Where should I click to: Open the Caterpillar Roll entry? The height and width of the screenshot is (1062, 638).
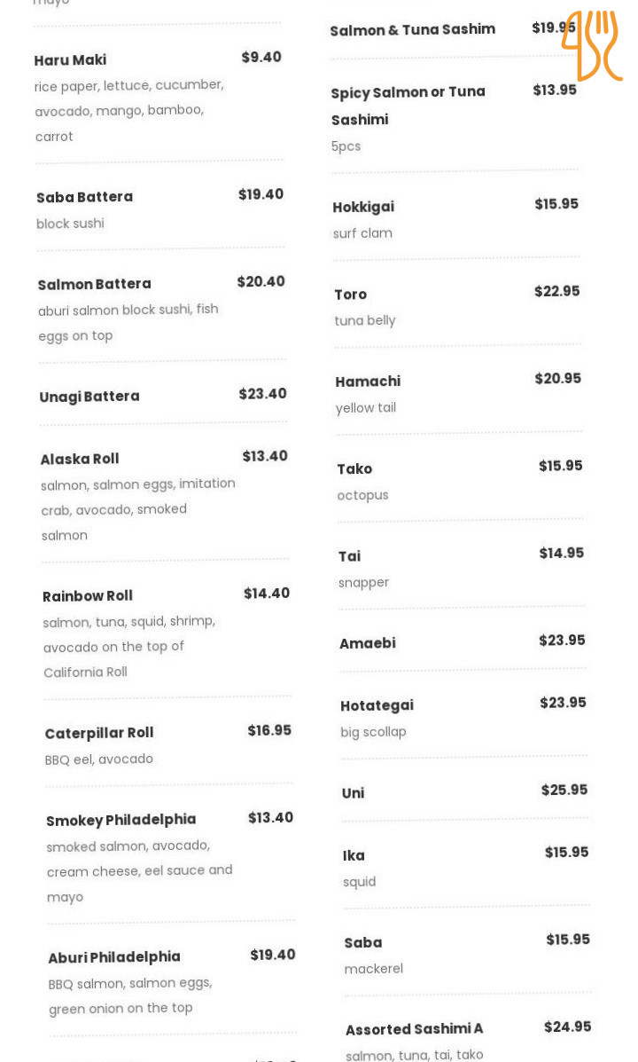click(x=98, y=733)
